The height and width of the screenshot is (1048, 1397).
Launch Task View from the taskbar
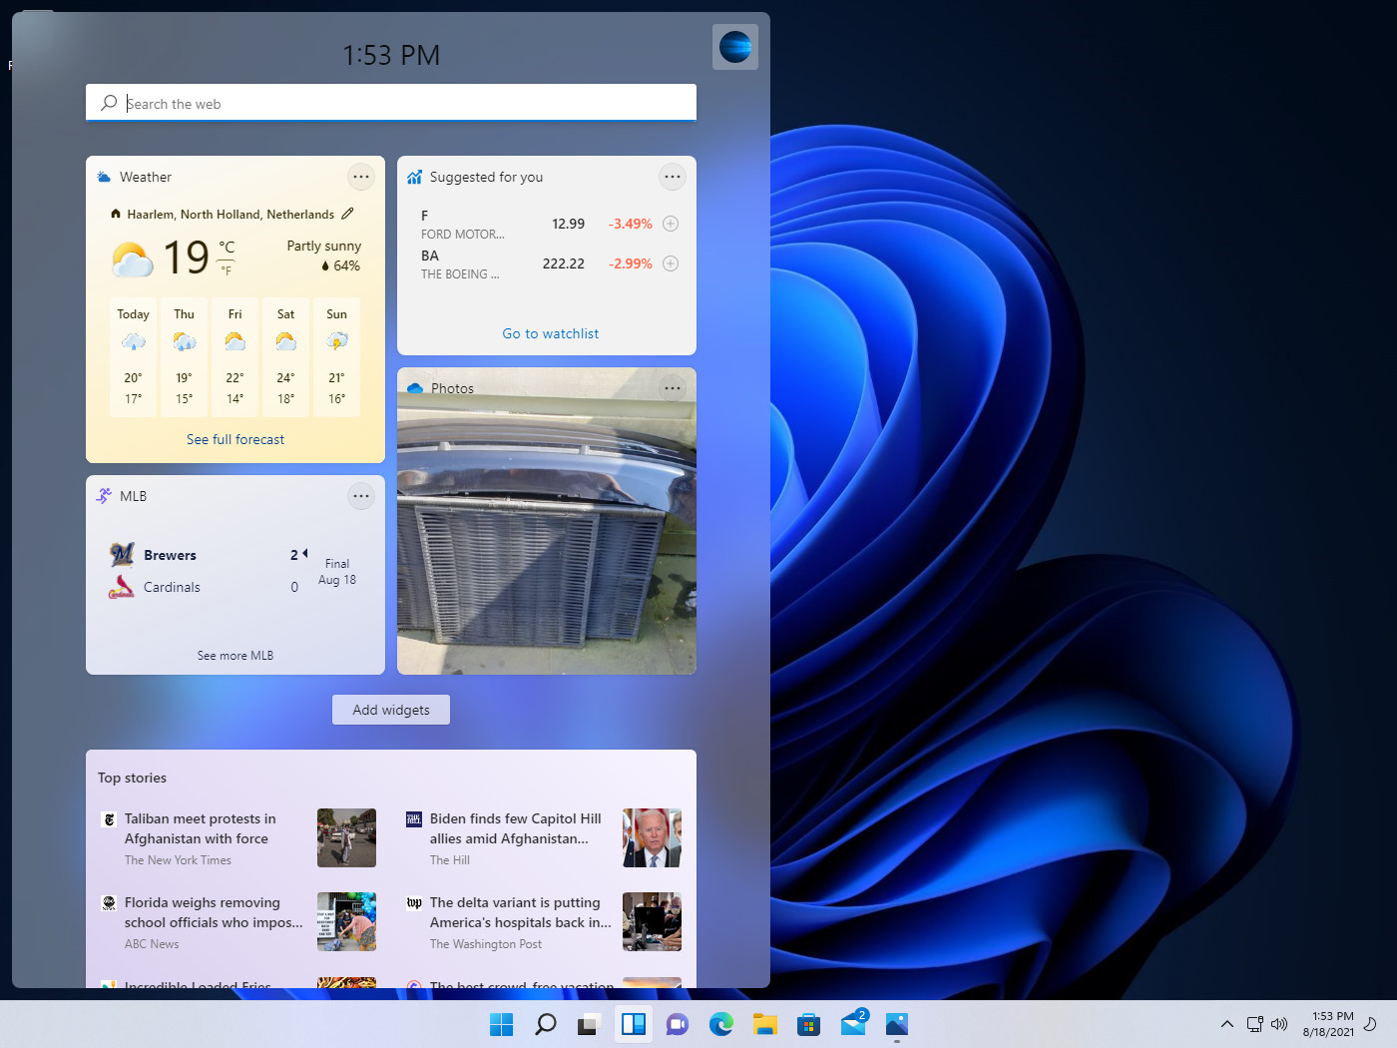click(589, 1024)
